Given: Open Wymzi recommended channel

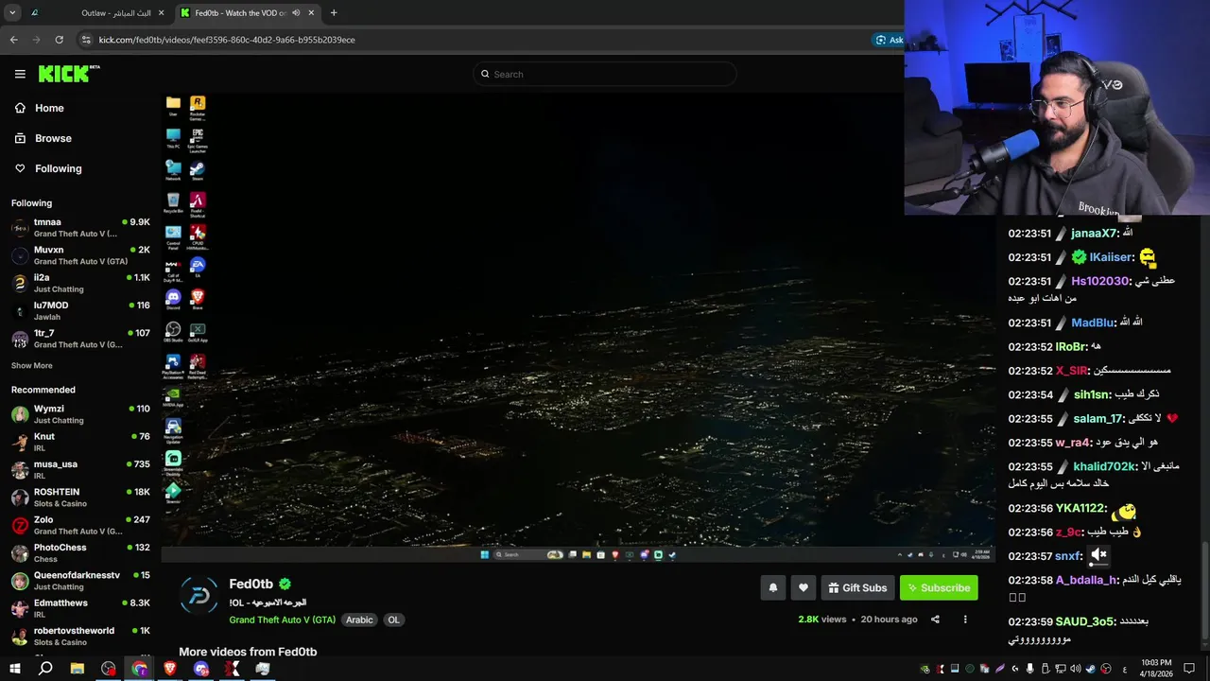Looking at the screenshot, I should (x=80, y=414).
